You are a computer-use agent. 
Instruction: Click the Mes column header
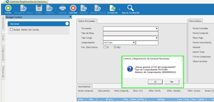pyautogui.click(x=91, y=99)
